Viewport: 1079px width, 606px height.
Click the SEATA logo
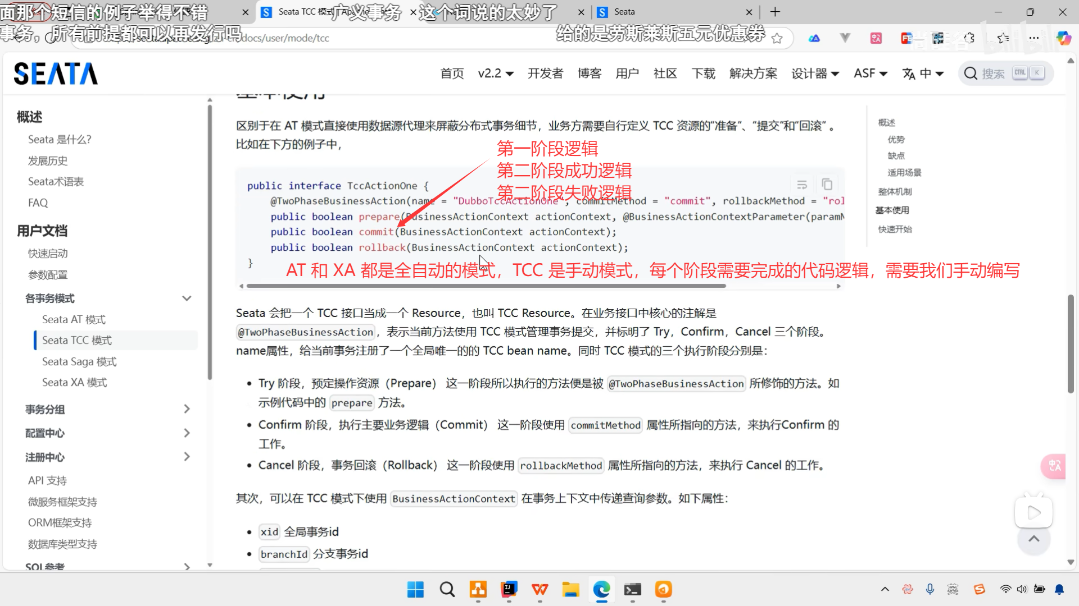click(56, 74)
